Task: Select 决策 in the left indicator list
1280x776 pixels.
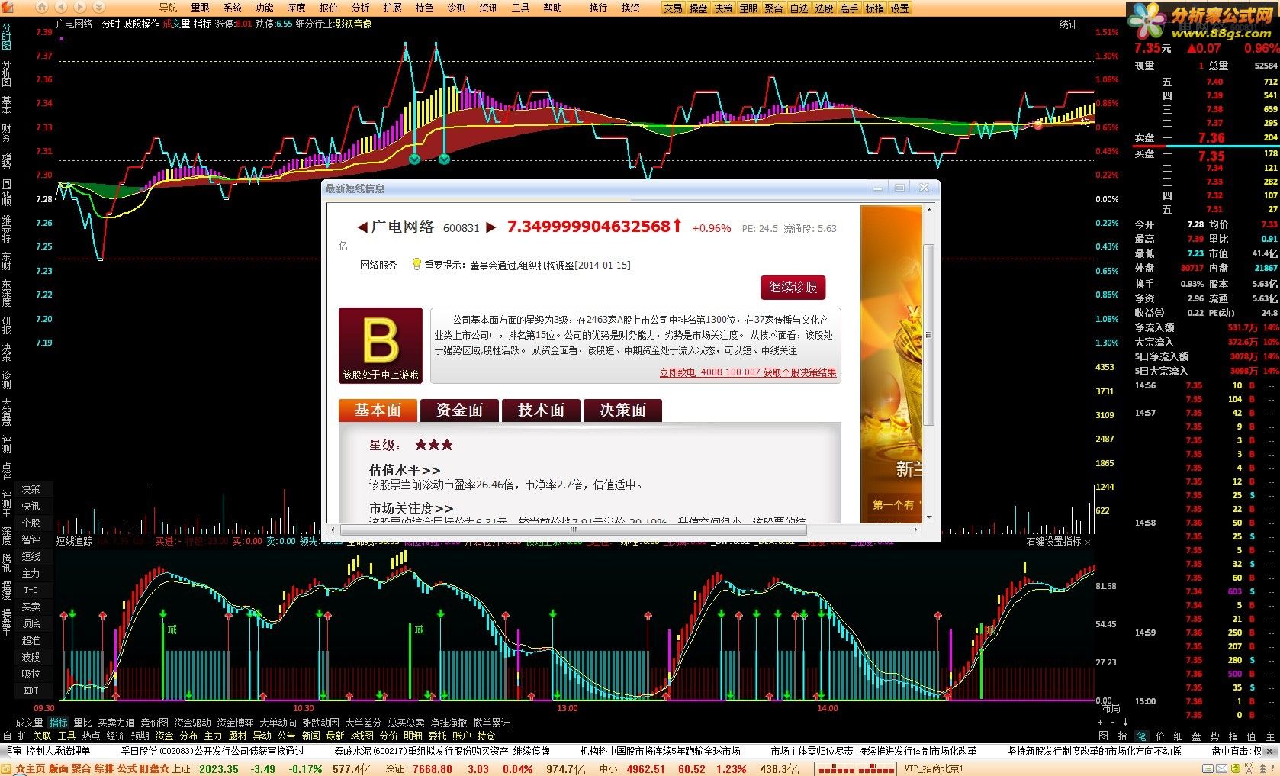Action: 31,489
